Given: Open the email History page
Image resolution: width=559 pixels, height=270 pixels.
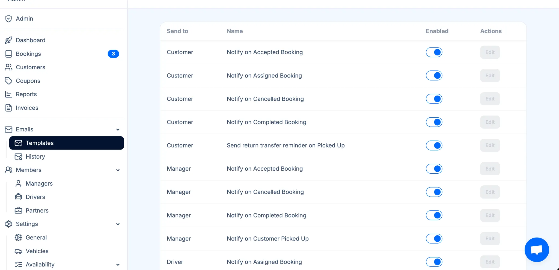Looking at the screenshot, I should [35, 156].
